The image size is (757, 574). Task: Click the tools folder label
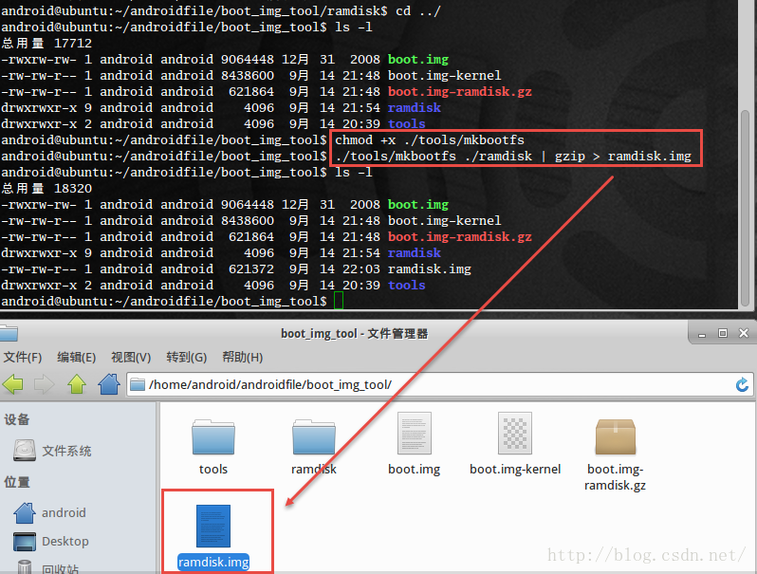(212, 470)
